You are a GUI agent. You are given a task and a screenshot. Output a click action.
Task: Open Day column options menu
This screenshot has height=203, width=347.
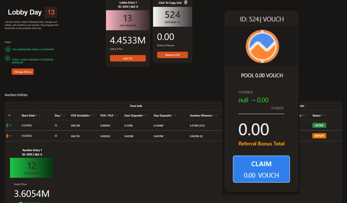click(x=64, y=115)
